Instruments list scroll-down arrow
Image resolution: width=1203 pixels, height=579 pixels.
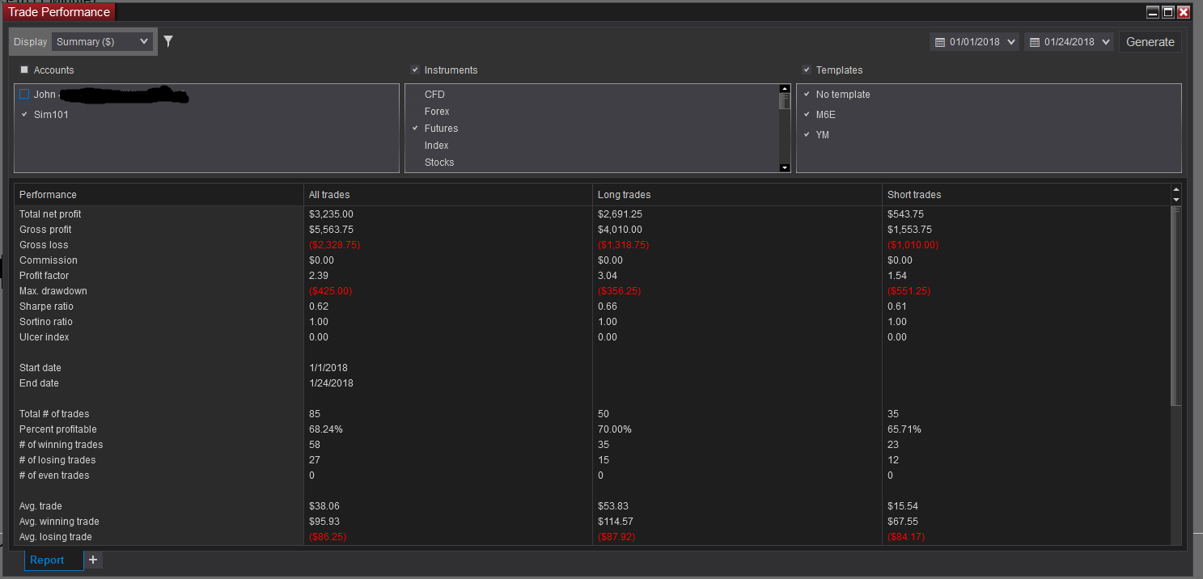(784, 167)
